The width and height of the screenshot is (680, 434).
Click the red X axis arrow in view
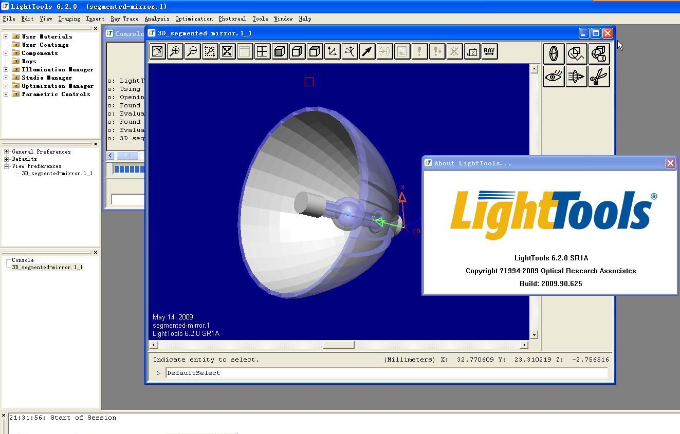click(x=402, y=197)
